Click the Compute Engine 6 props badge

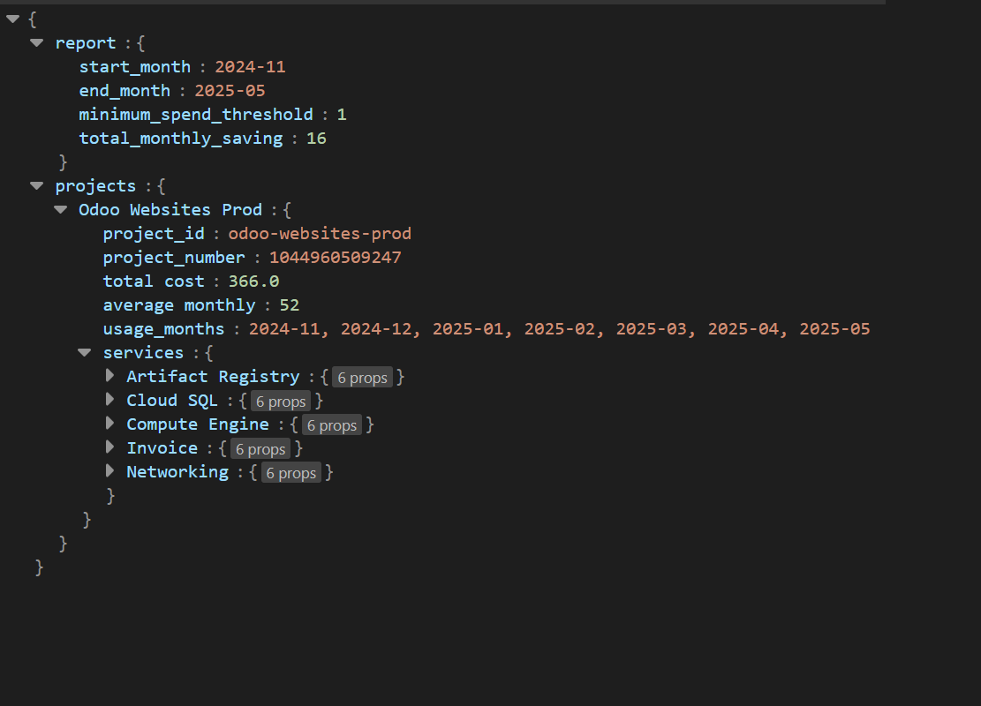331,425
